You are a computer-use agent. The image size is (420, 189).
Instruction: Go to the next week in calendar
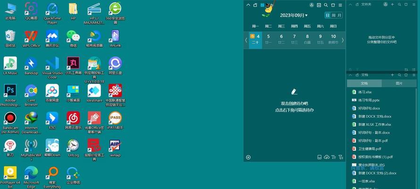[x=343, y=40]
